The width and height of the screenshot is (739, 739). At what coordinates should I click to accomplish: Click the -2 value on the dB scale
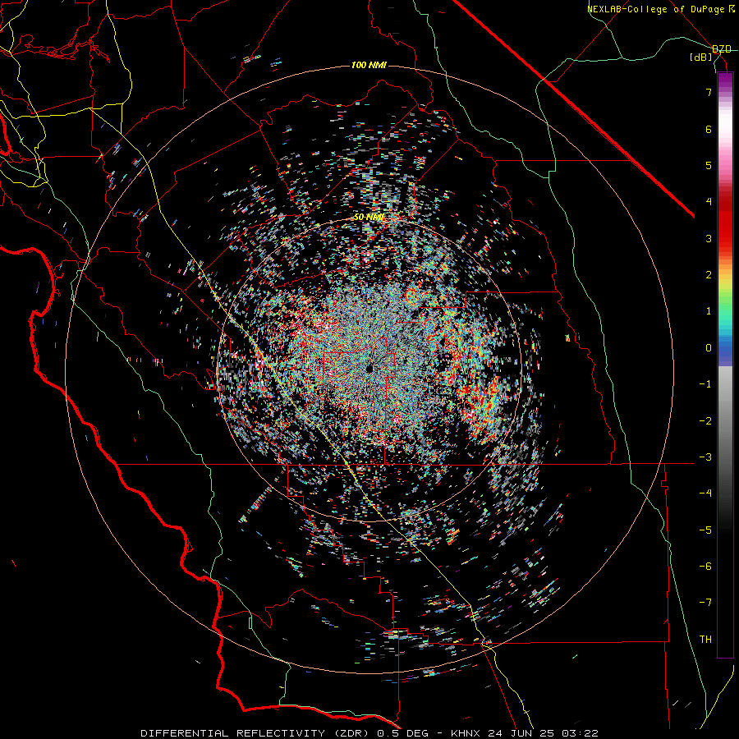(x=705, y=421)
